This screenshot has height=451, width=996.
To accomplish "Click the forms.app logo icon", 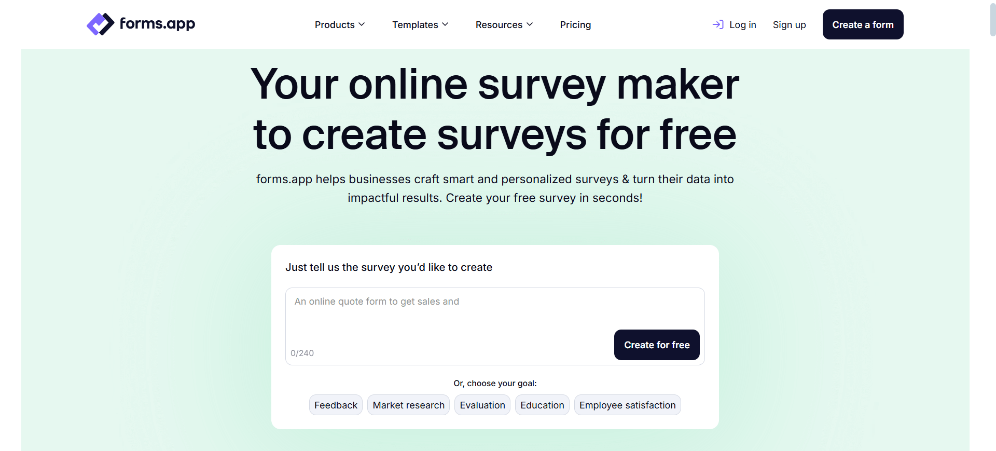I will [x=100, y=24].
